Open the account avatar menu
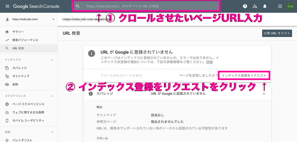Image resolution: width=297 pixels, height=142 pixels. 290,6
